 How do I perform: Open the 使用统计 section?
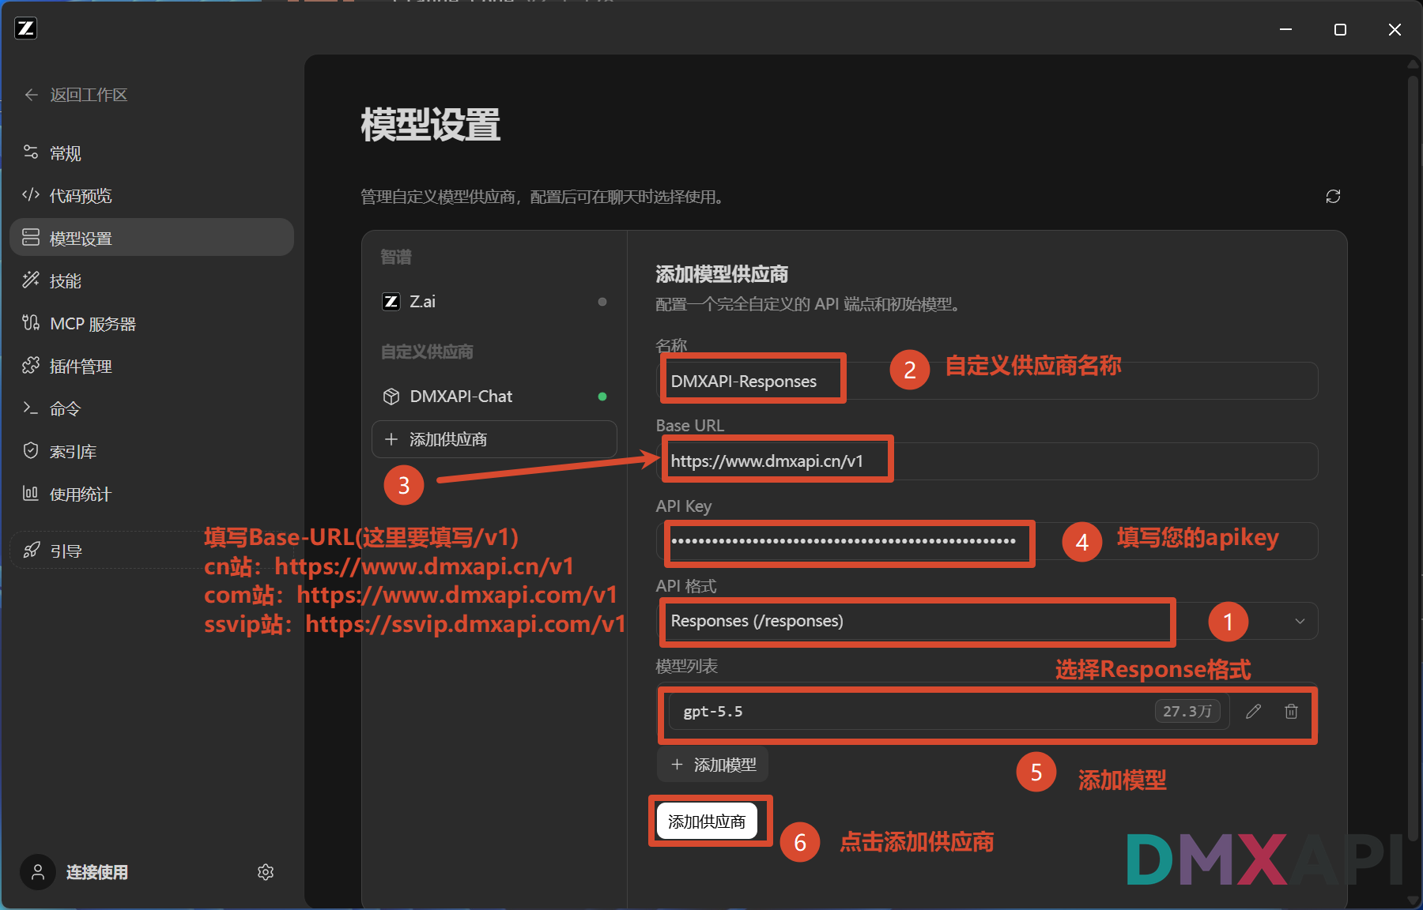pyautogui.click(x=152, y=494)
